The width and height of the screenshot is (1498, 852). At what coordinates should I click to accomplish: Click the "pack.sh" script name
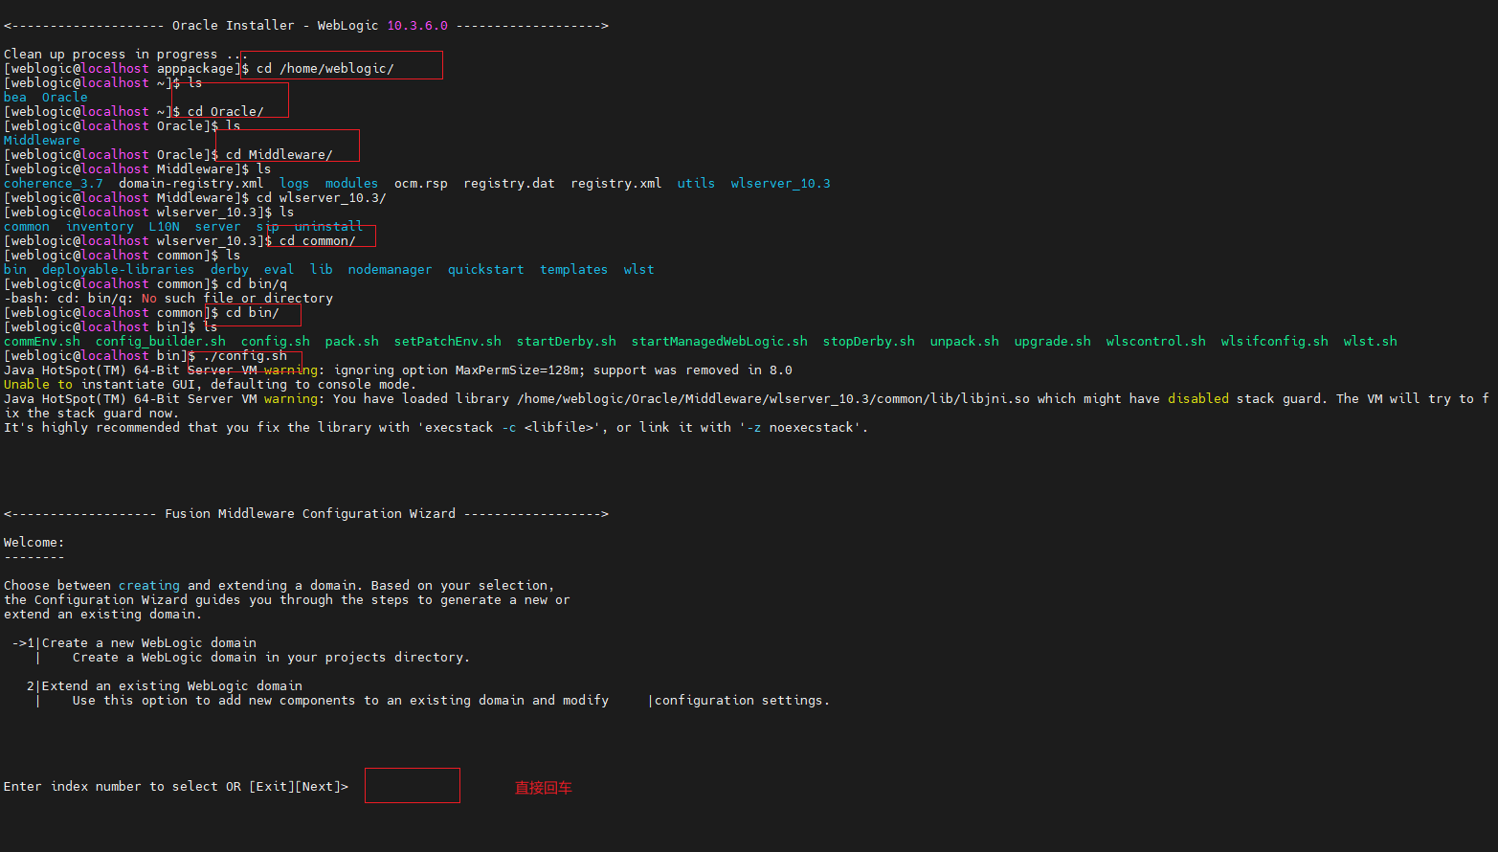coord(352,342)
